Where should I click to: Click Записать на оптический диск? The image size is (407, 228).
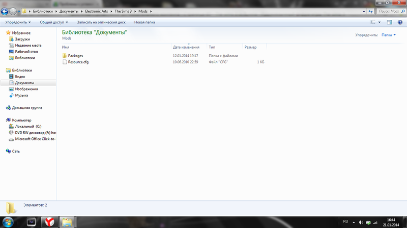tap(102, 22)
